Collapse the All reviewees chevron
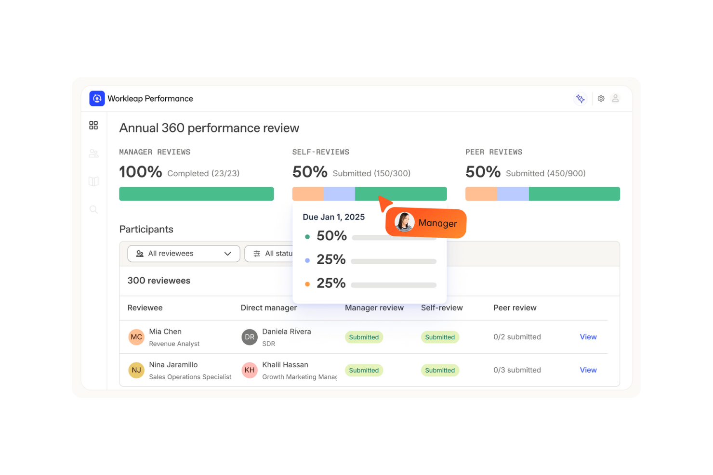 tap(228, 254)
